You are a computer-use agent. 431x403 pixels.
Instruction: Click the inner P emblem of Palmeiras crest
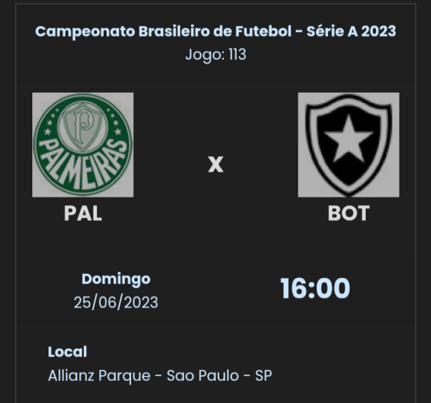(x=83, y=129)
